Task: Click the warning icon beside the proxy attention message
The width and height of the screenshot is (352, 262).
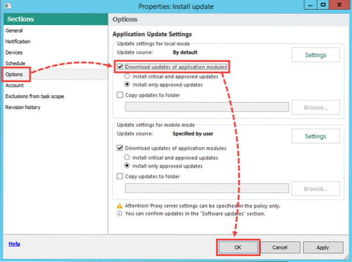Action: (120, 206)
